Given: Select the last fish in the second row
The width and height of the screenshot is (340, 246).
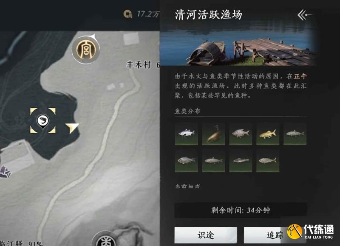Looking at the screenshot, I should pyautogui.click(x=268, y=161).
